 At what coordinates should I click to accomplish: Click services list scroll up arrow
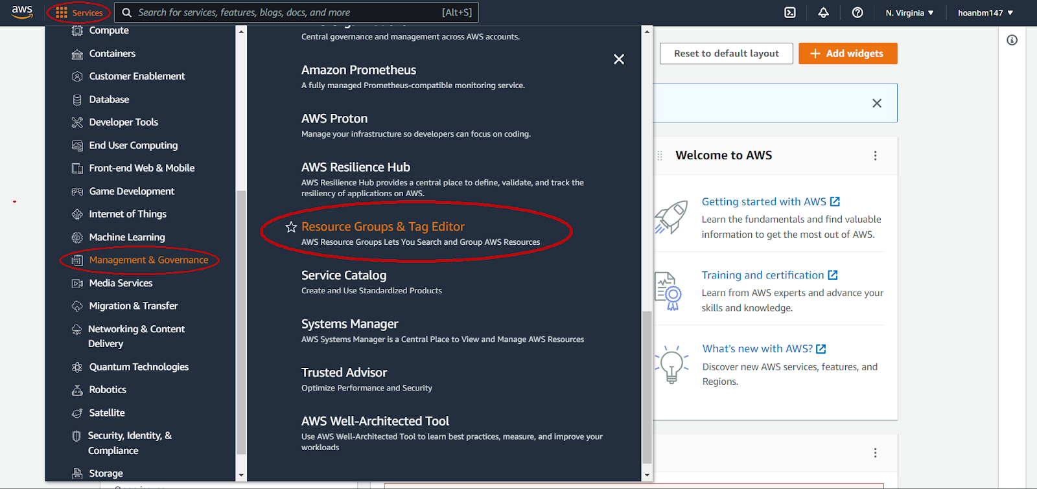pyautogui.click(x=646, y=31)
